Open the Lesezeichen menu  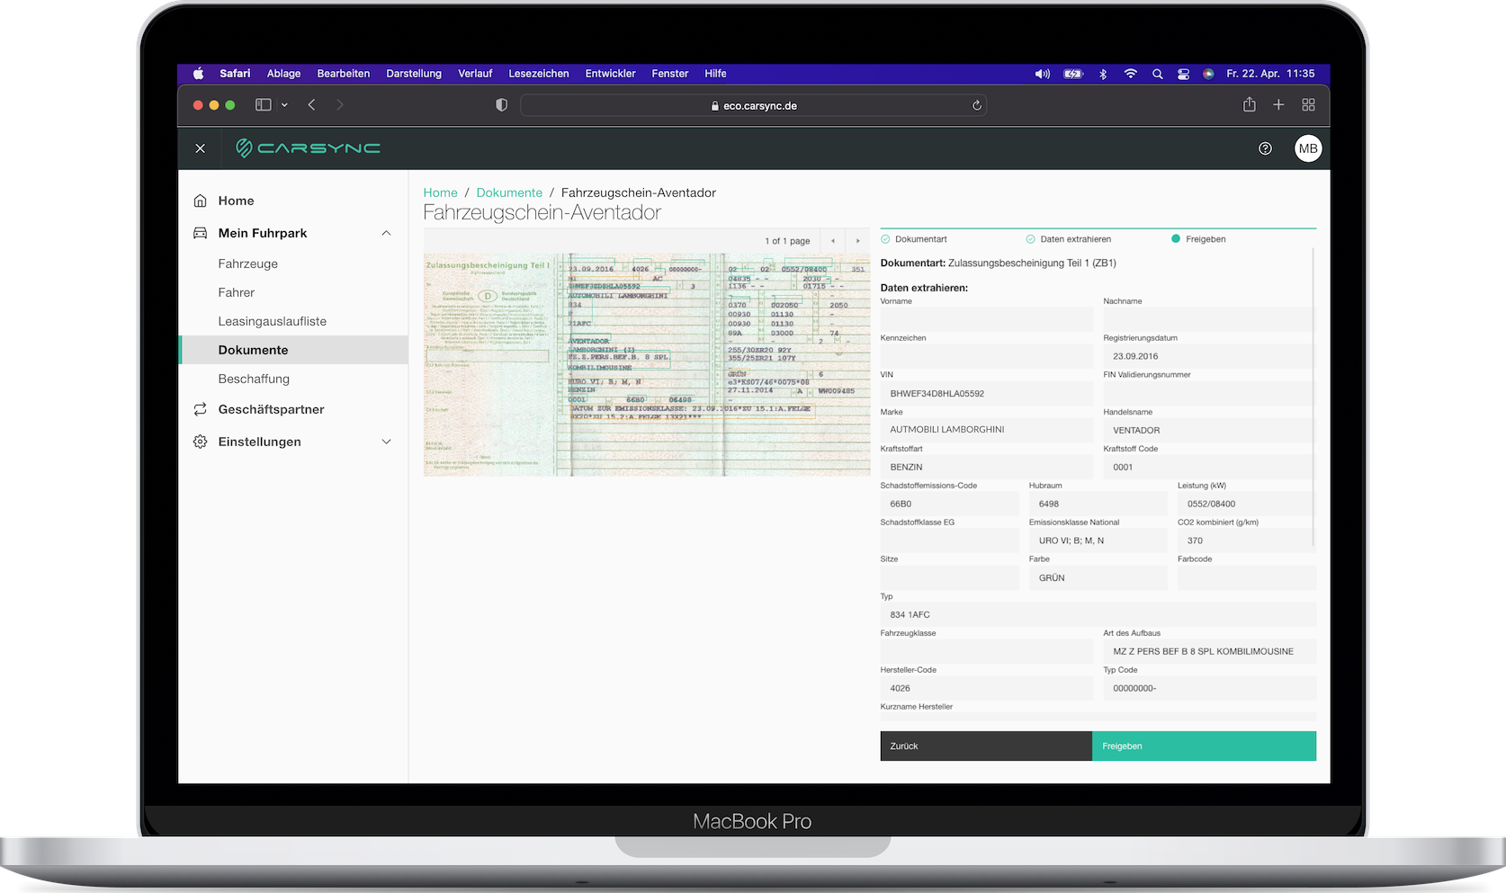tap(539, 74)
